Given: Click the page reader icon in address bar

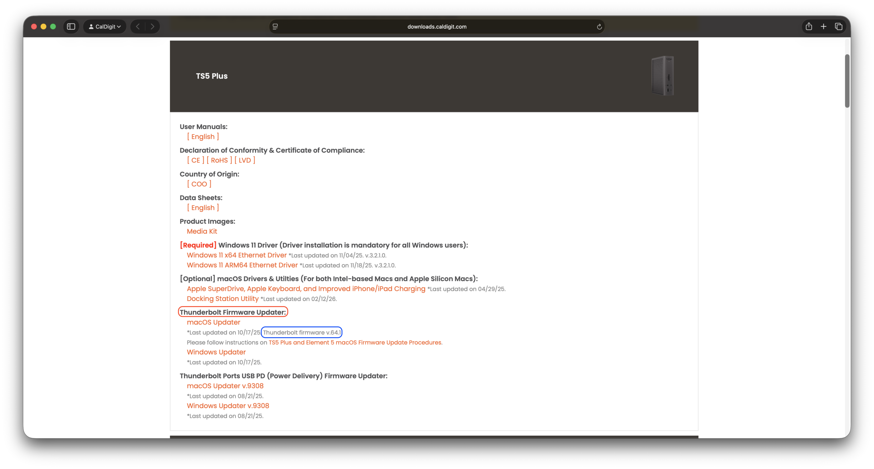Looking at the screenshot, I should pos(275,27).
